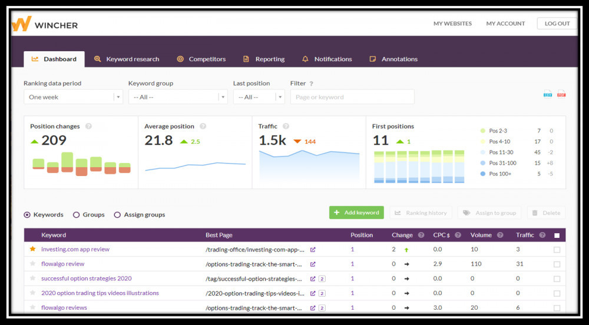Open the Reporting tab
Viewport: 589px width, 325px height.
pos(264,59)
